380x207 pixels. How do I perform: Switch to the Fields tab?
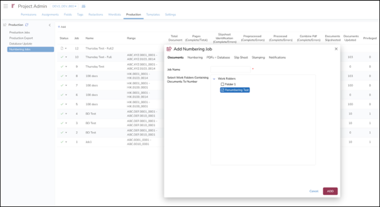click(x=68, y=15)
